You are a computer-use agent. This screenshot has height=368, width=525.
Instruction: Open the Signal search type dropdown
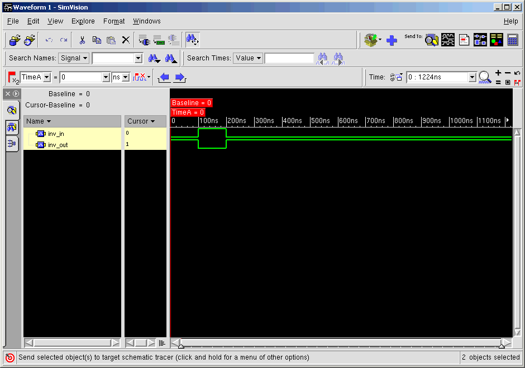click(x=74, y=58)
